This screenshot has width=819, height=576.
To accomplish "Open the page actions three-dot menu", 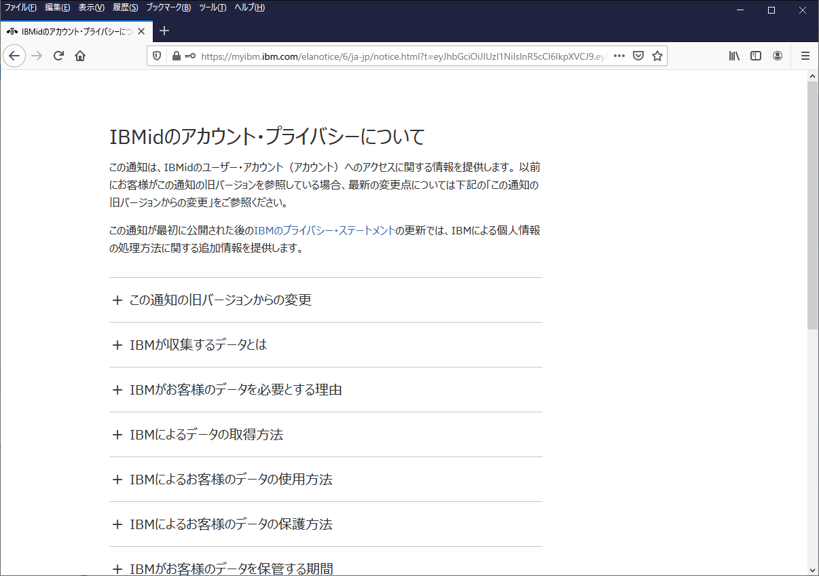I will (619, 56).
